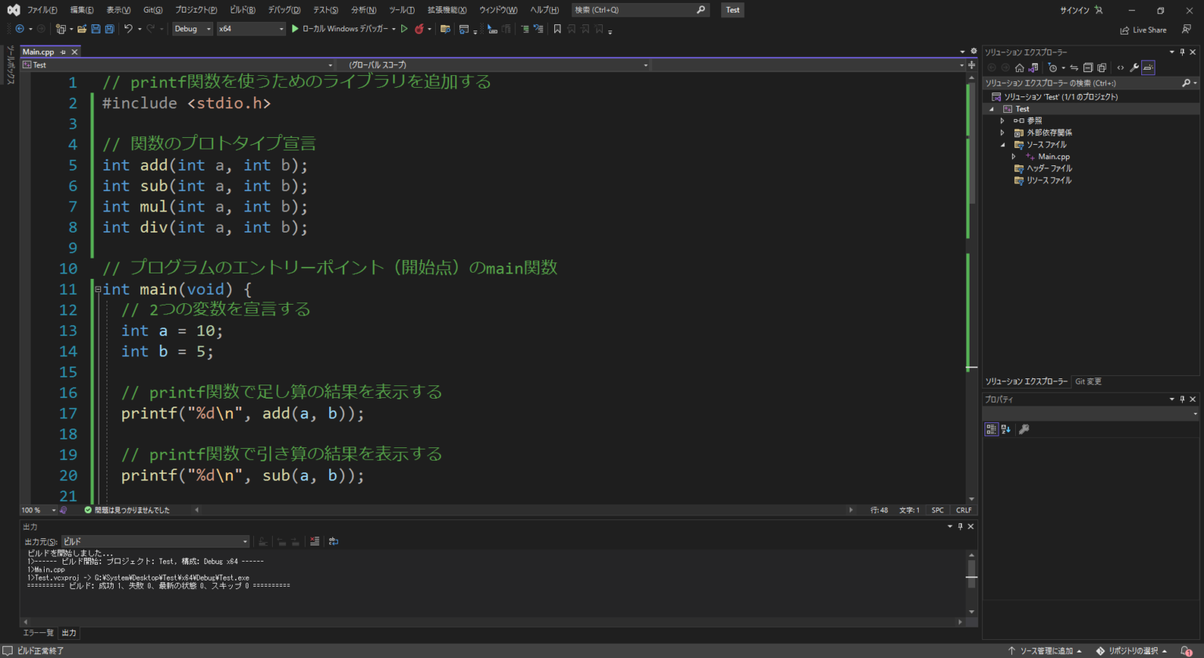Click Collapse All in Solution Explorer
Viewport: 1204px width, 658px height.
point(1088,68)
